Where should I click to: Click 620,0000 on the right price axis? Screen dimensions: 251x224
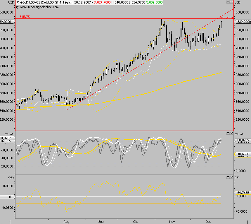[242, 119]
